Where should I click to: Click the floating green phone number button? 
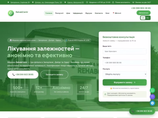[142, 111]
